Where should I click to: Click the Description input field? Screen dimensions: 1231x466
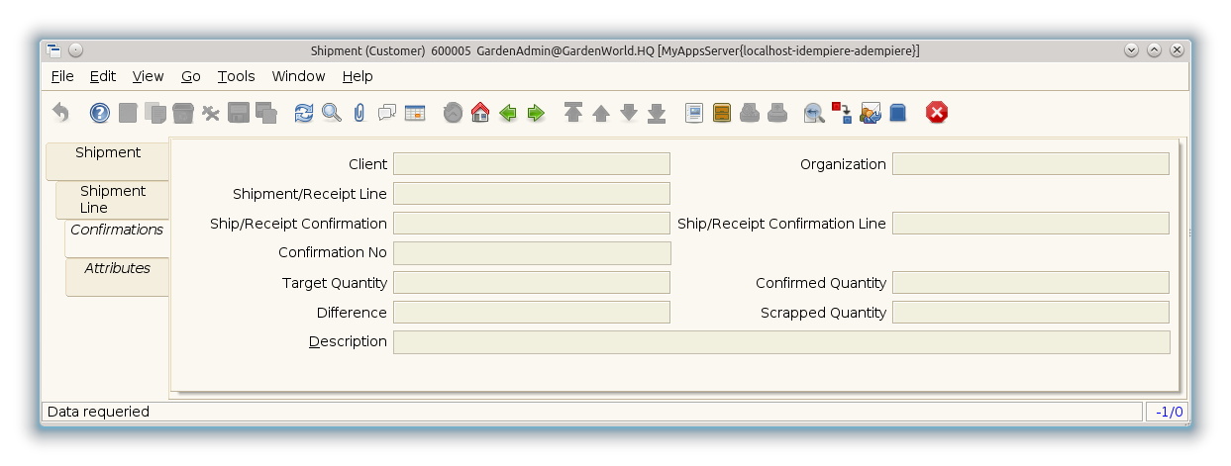point(780,342)
